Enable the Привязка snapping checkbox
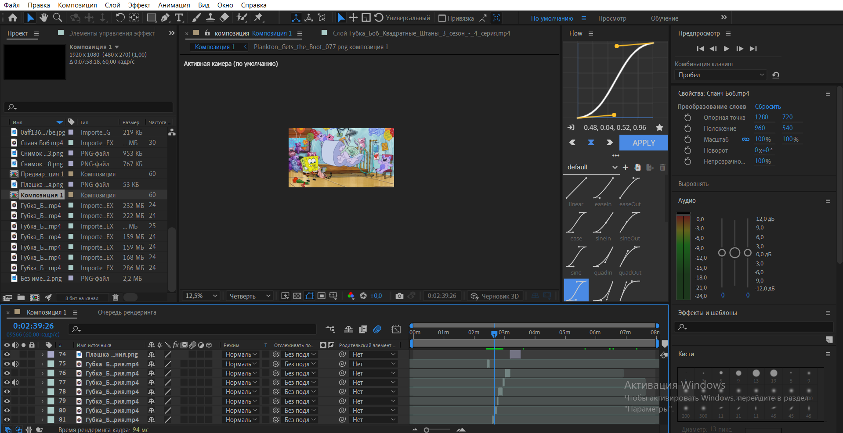The width and height of the screenshot is (843, 433). click(x=442, y=18)
